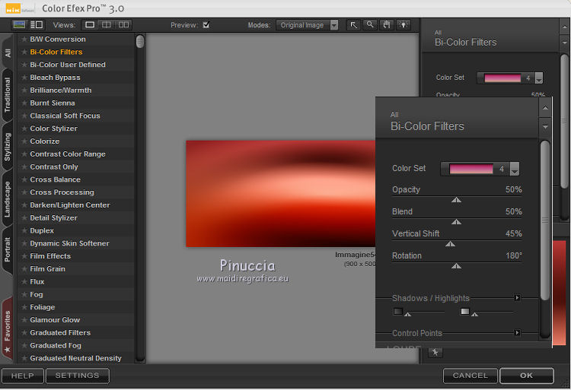Switch to thumbnail filter list display
The width and height of the screenshot is (571, 390).
click(19, 25)
